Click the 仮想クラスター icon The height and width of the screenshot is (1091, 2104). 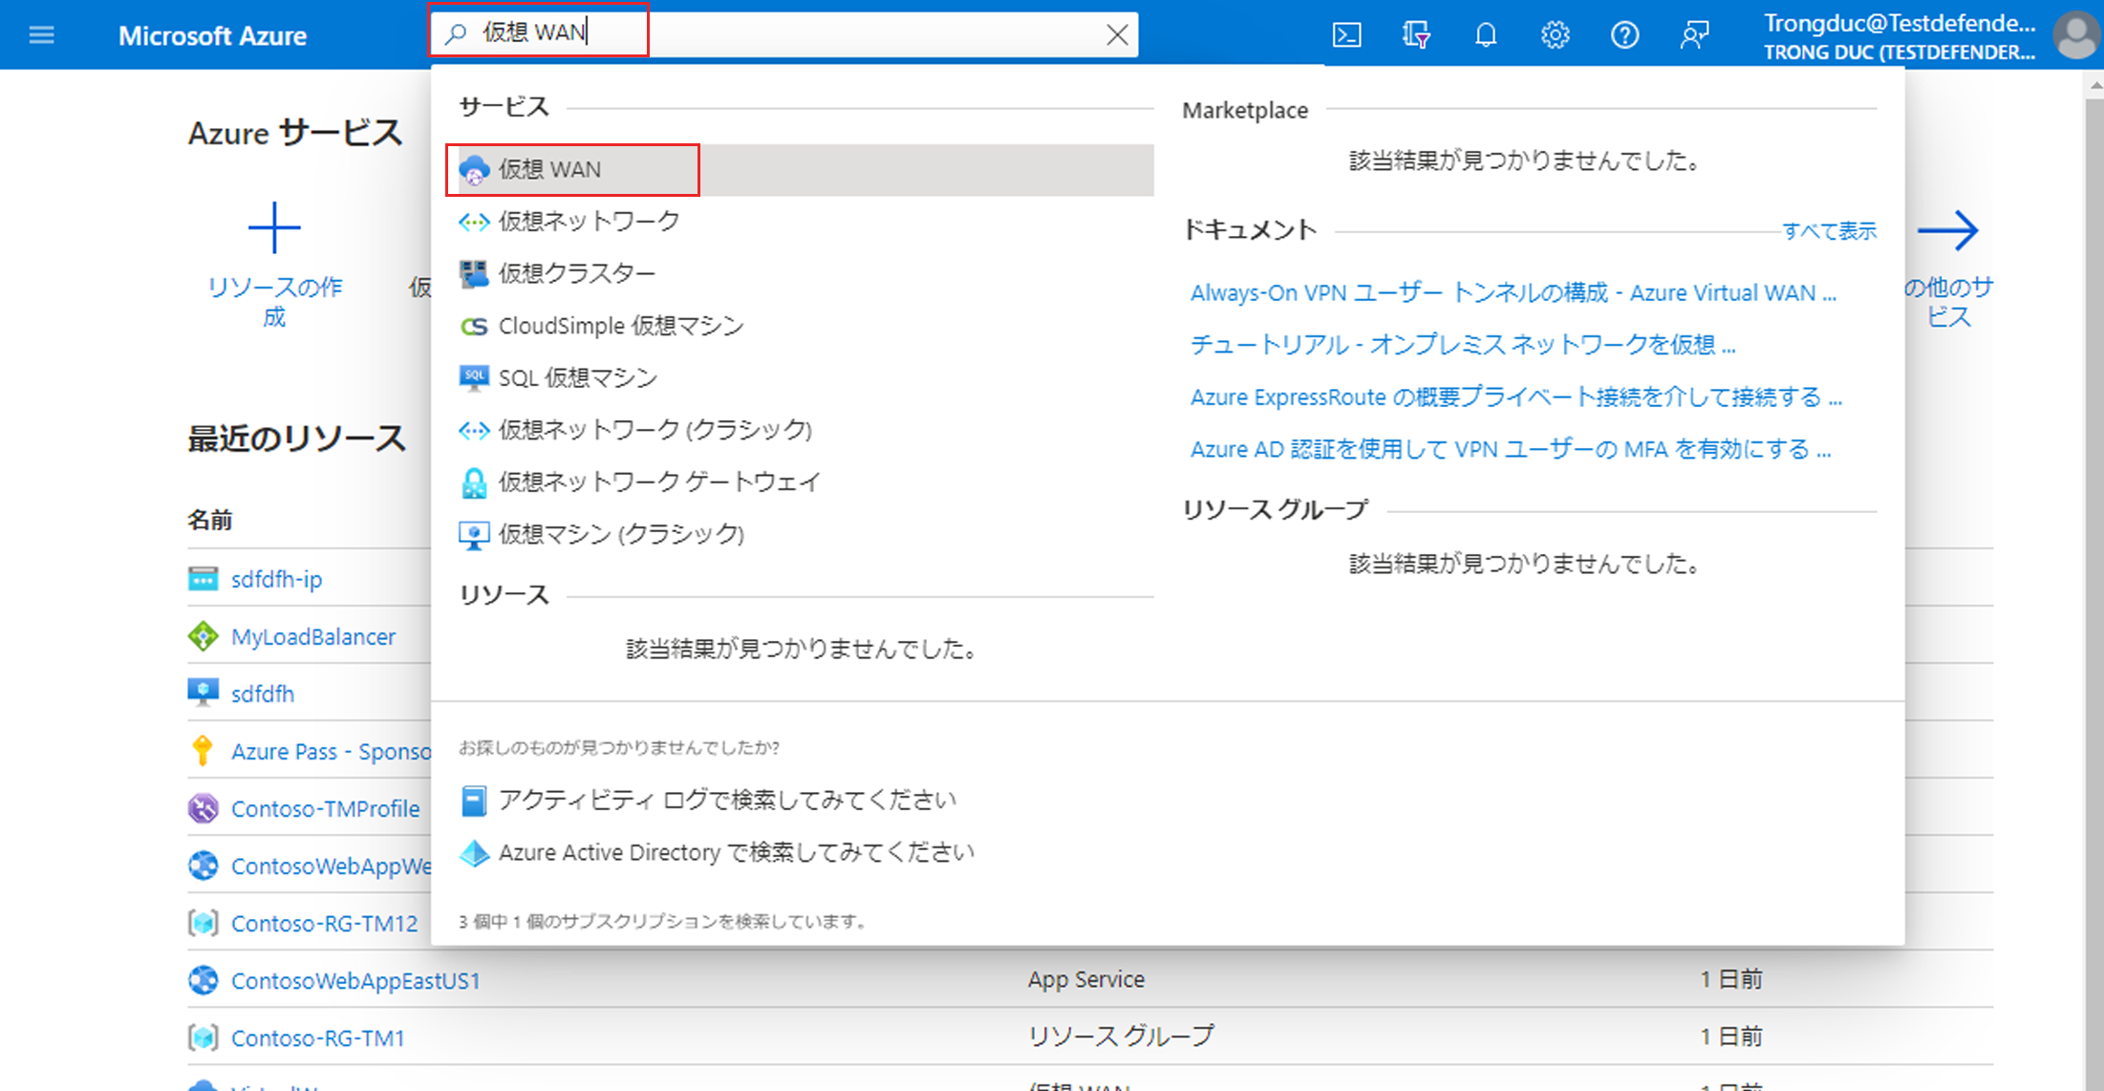pos(474,274)
